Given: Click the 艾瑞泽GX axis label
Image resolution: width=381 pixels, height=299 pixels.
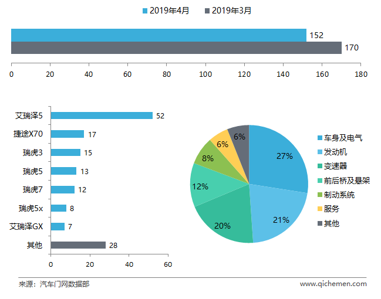Looking at the screenshot, I should point(26,227).
